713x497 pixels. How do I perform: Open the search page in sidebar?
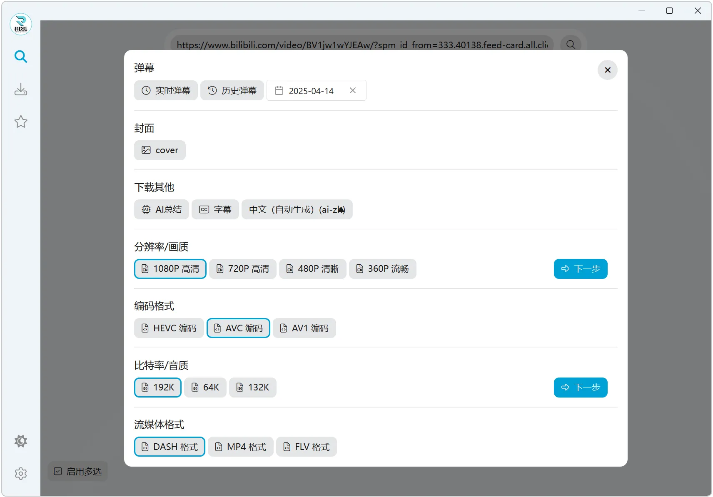pyautogui.click(x=21, y=57)
